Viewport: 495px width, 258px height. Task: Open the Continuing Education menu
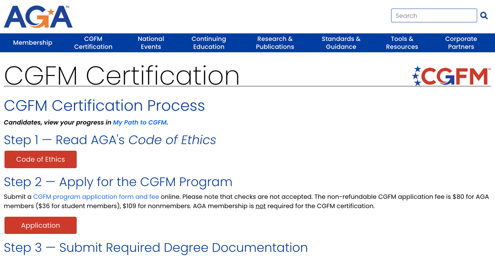click(209, 42)
